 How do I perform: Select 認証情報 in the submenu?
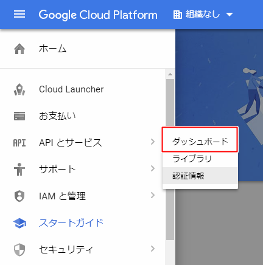coord(200,176)
